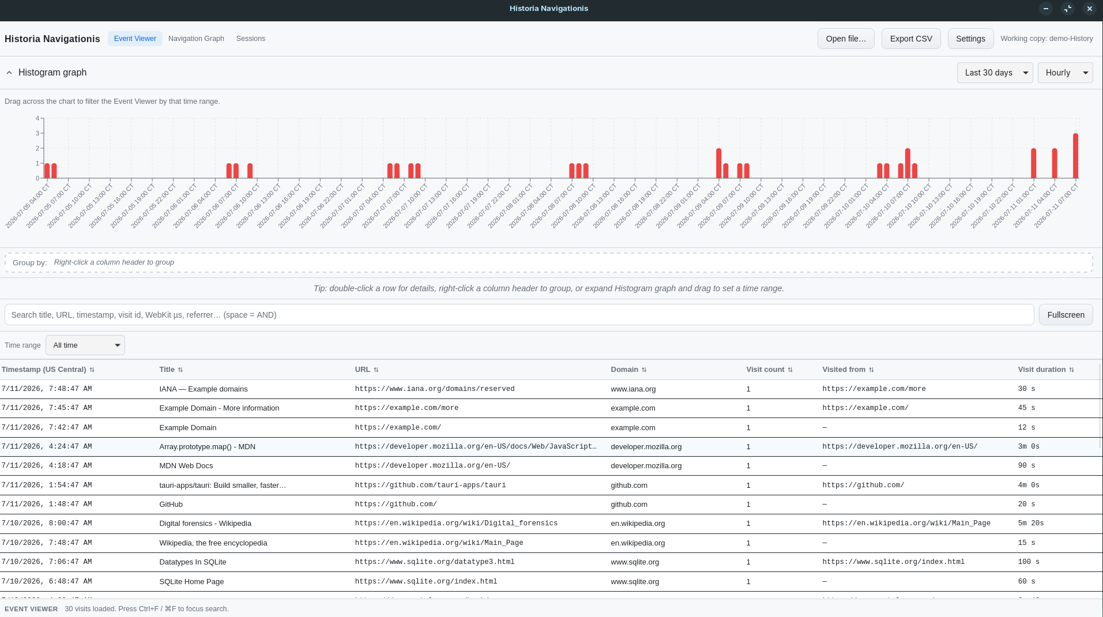The image size is (1103, 617).
Task: Sort by Visited from arrows icon
Action: [871, 370]
